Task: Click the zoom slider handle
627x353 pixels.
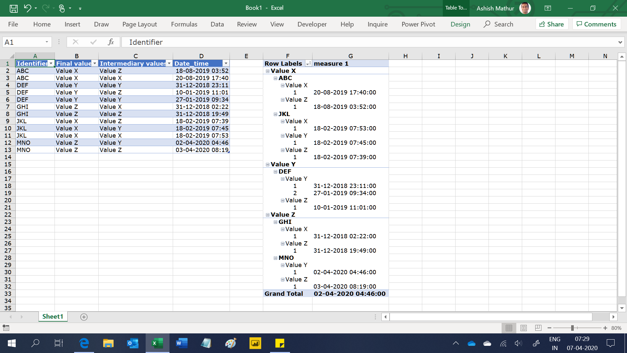Action: (572, 328)
